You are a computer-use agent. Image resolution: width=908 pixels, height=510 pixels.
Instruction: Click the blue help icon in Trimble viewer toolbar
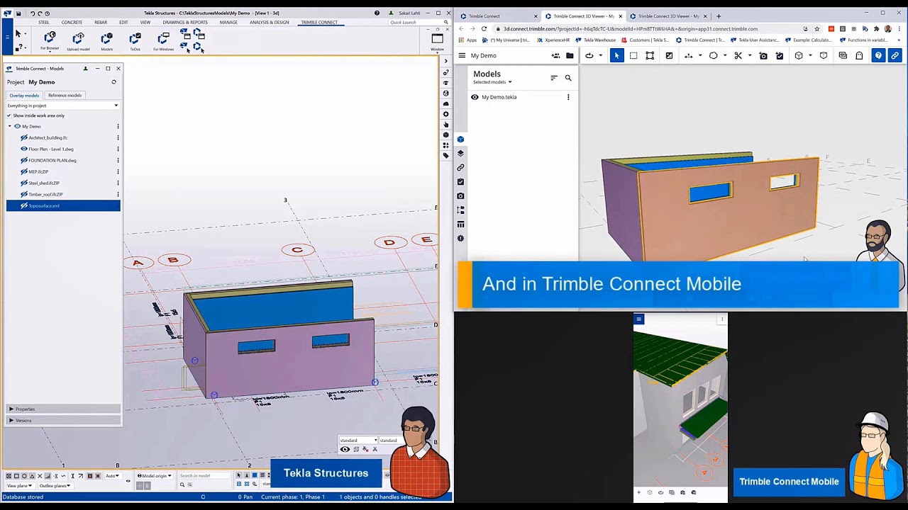pos(878,55)
